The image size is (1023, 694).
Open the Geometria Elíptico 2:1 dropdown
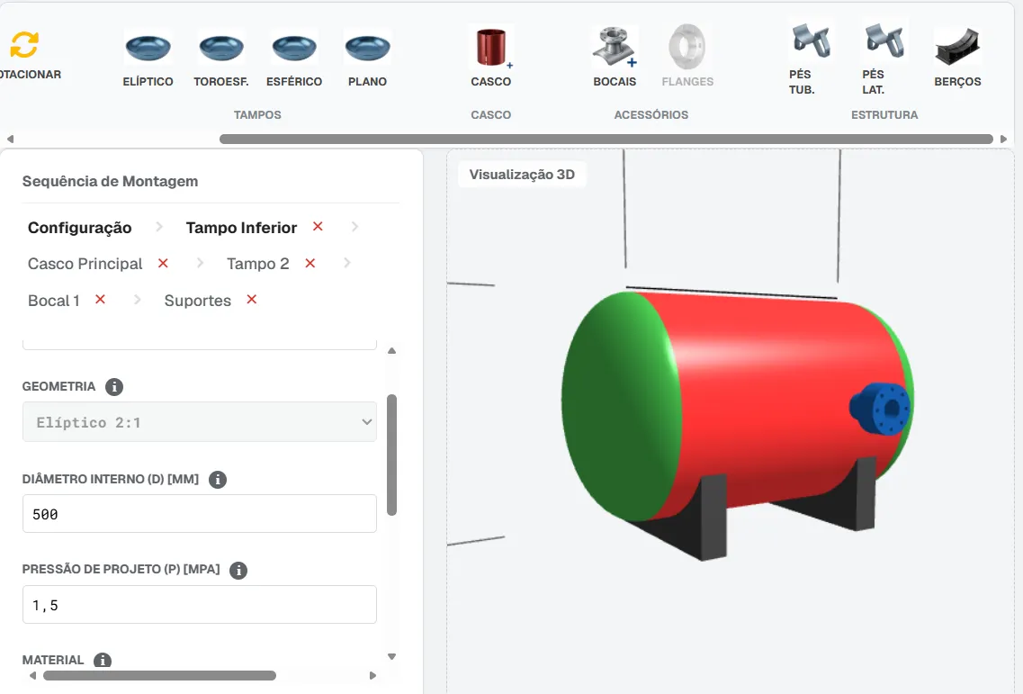pos(200,422)
